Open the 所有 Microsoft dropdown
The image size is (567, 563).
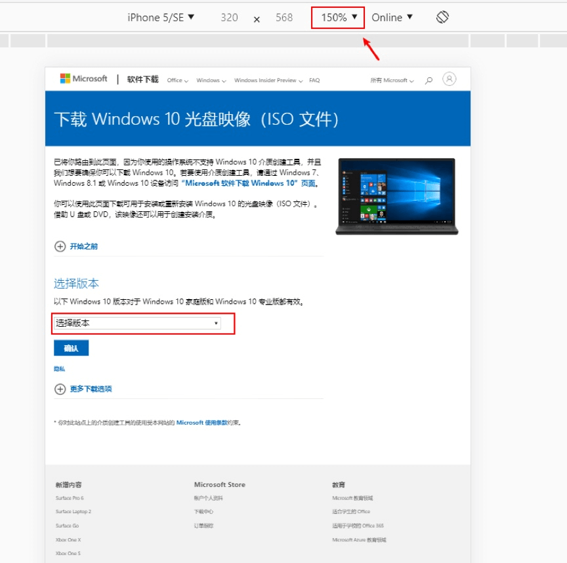pyautogui.click(x=390, y=79)
